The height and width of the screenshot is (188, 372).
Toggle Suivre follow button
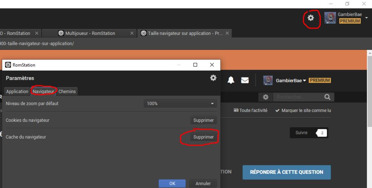301,133
